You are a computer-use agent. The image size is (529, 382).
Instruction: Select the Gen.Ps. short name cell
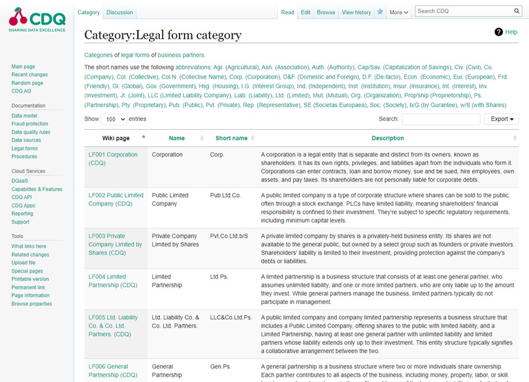coord(220,367)
